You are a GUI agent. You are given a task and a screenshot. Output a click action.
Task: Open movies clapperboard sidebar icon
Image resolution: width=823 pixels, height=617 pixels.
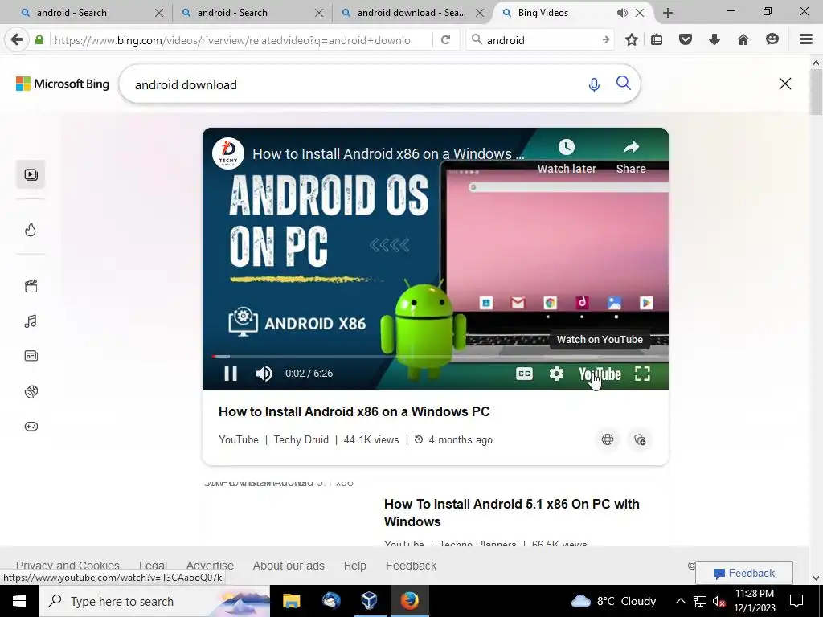(x=31, y=286)
